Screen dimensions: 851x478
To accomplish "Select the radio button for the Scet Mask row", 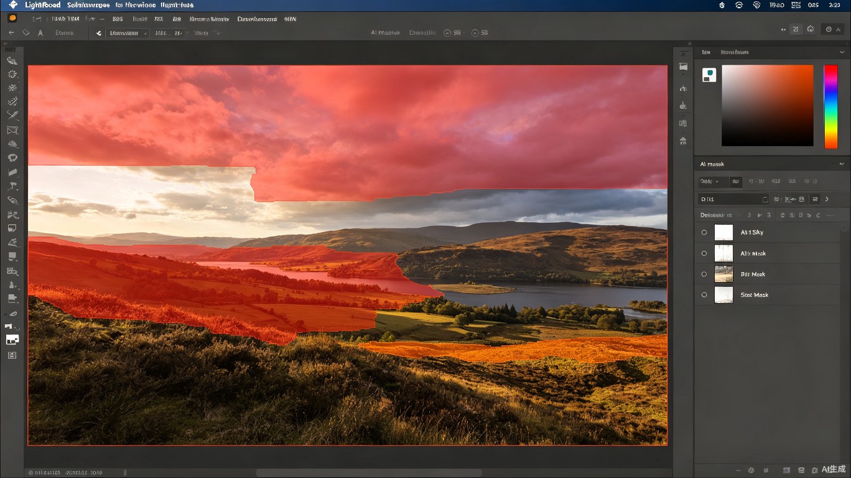I will coord(704,295).
